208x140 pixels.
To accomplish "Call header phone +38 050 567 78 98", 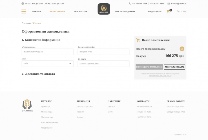I will click(157, 4).
